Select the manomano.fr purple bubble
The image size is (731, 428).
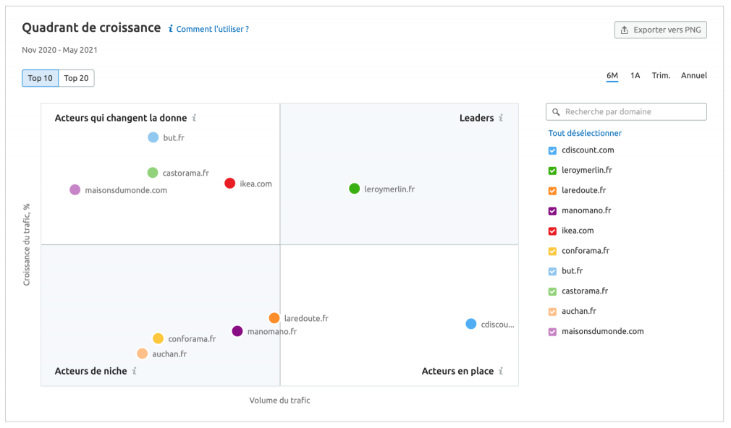coord(237,331)
